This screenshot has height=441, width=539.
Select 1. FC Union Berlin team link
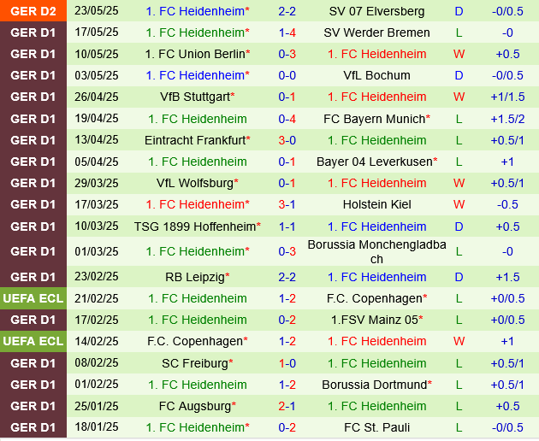(x=195, y=54)
